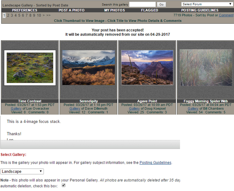Click the Go search button
The height and width of the screenshot is (191, 234).
pyautogui.click(x=161, y=5)
